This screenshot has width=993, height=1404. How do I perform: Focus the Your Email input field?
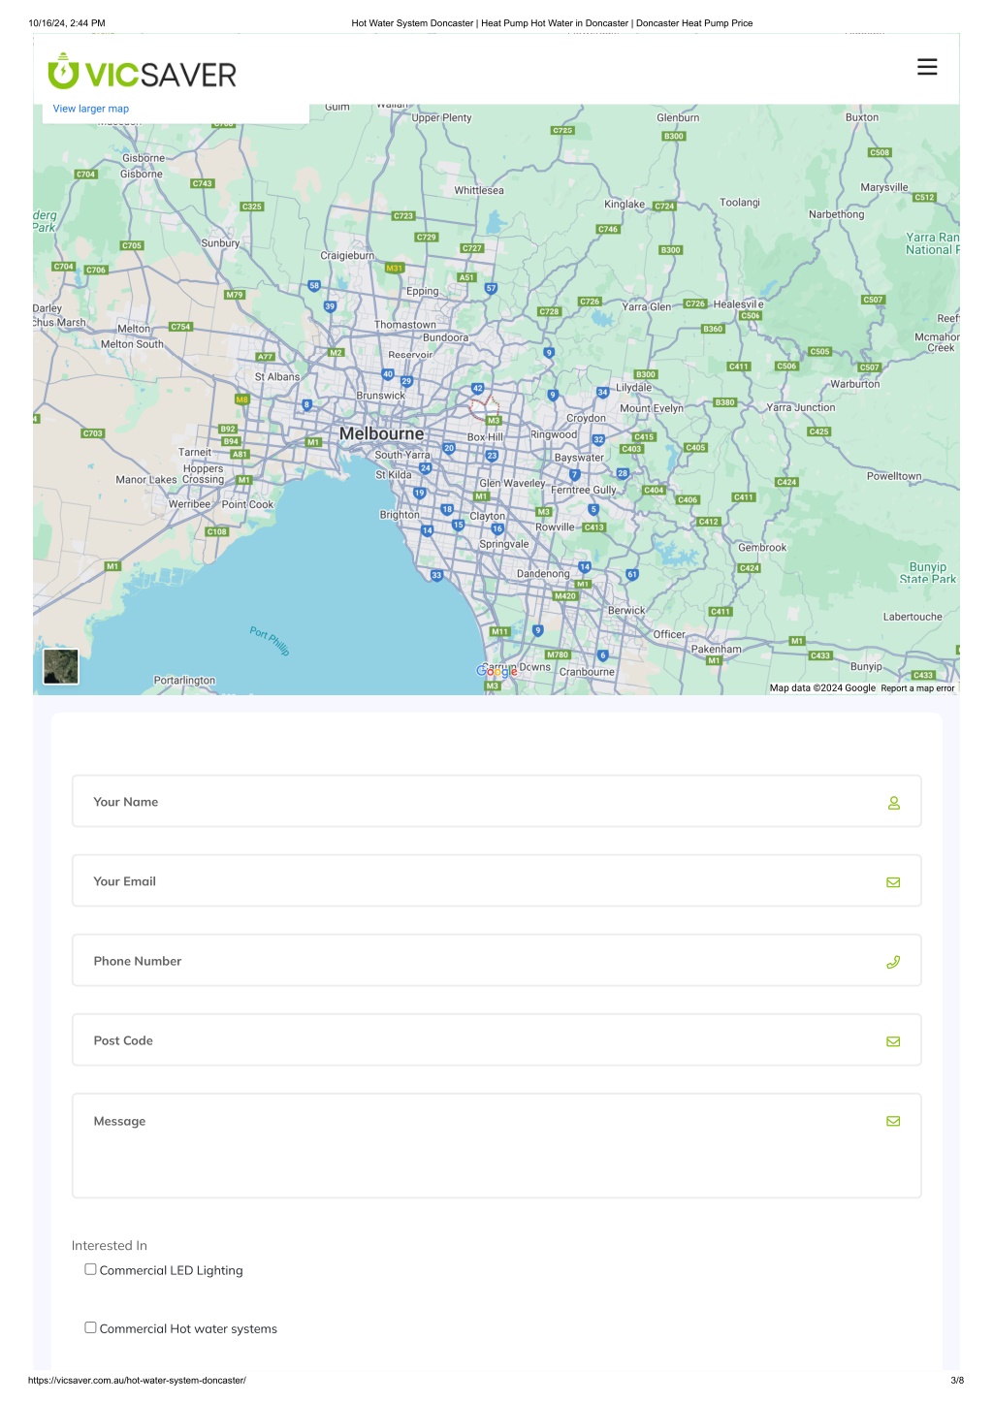pos(496,880)
